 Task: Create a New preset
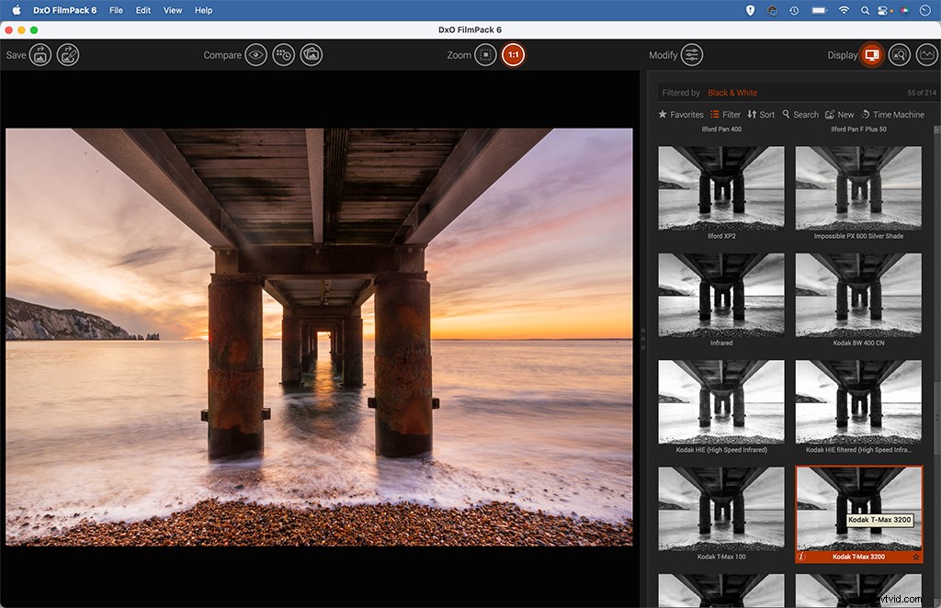pos(839,114)
